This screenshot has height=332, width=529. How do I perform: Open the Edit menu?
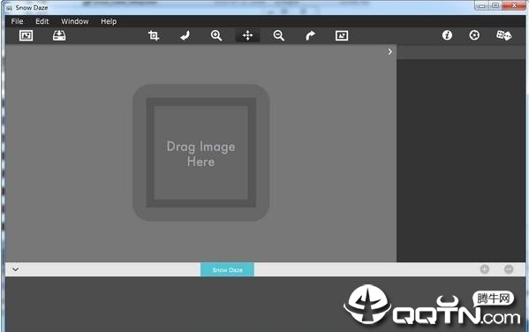click(x=42, y=21)
